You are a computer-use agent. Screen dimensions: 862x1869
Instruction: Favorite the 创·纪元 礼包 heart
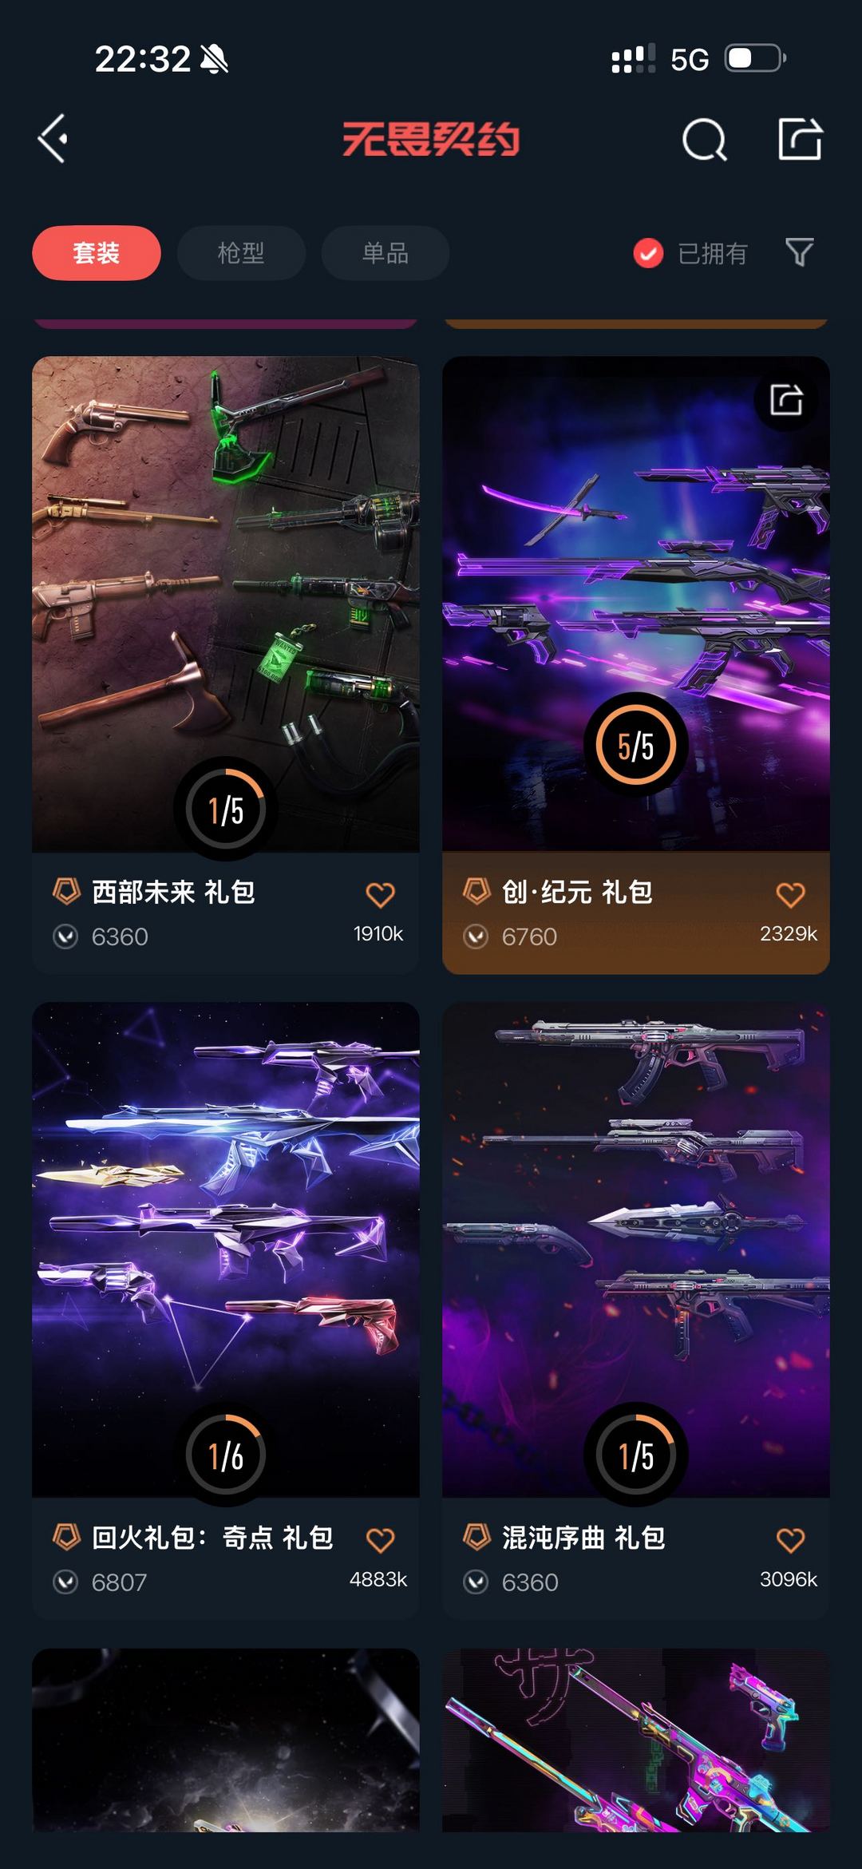coord(790,895)
